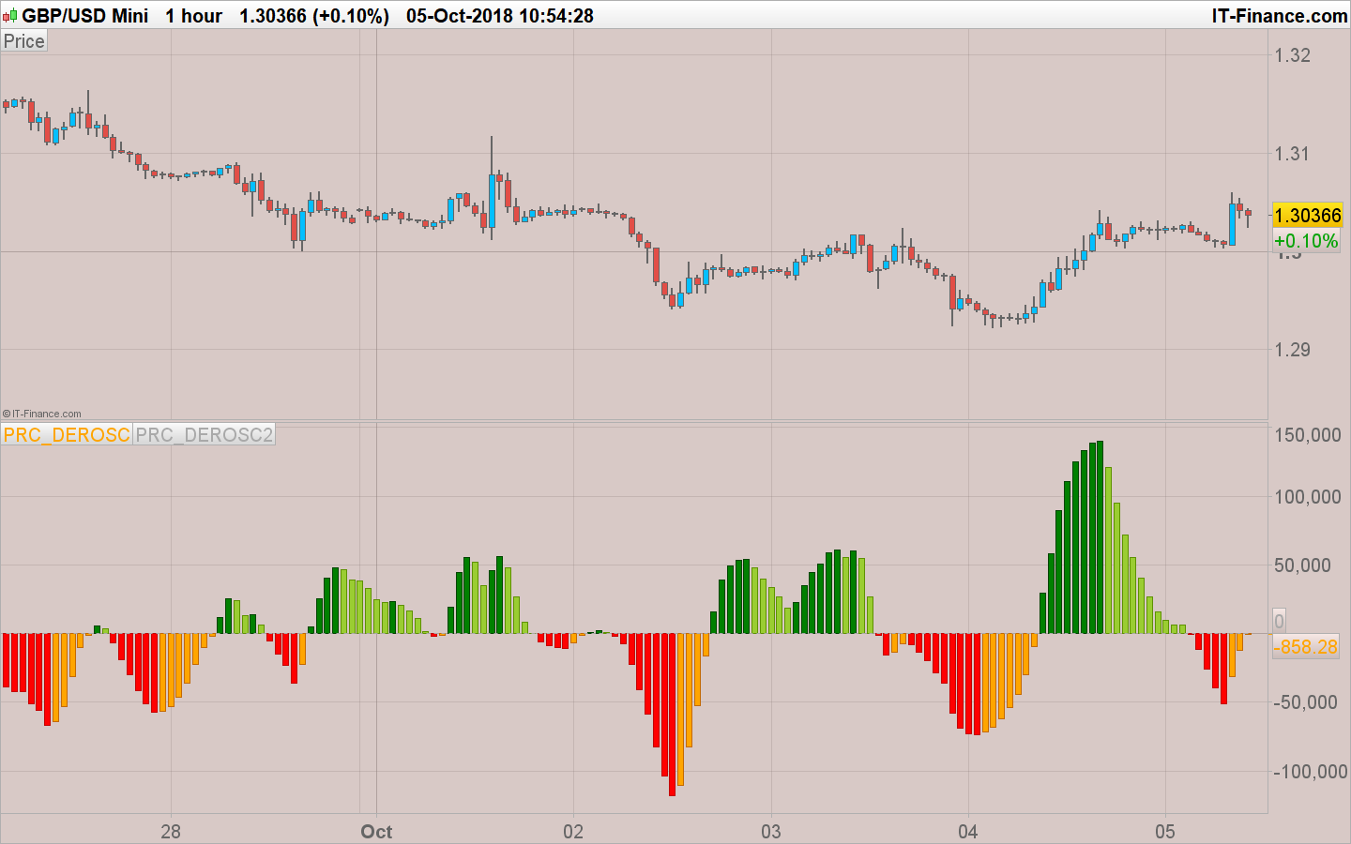The width and height of the screenshot is (1351, 844).
Task: Click the 1 hour timeframe text
Action: tap(194, 16)
